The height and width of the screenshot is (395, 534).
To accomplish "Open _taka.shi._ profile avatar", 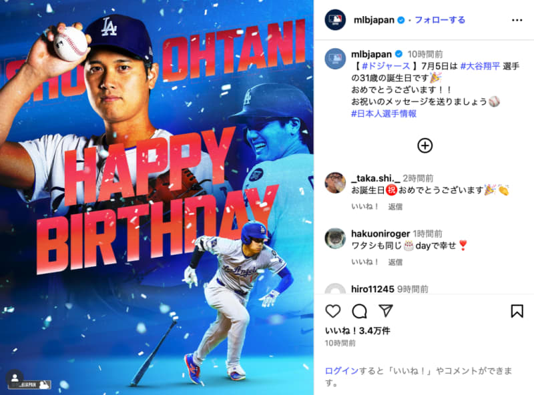I will (x=335, y=183).
